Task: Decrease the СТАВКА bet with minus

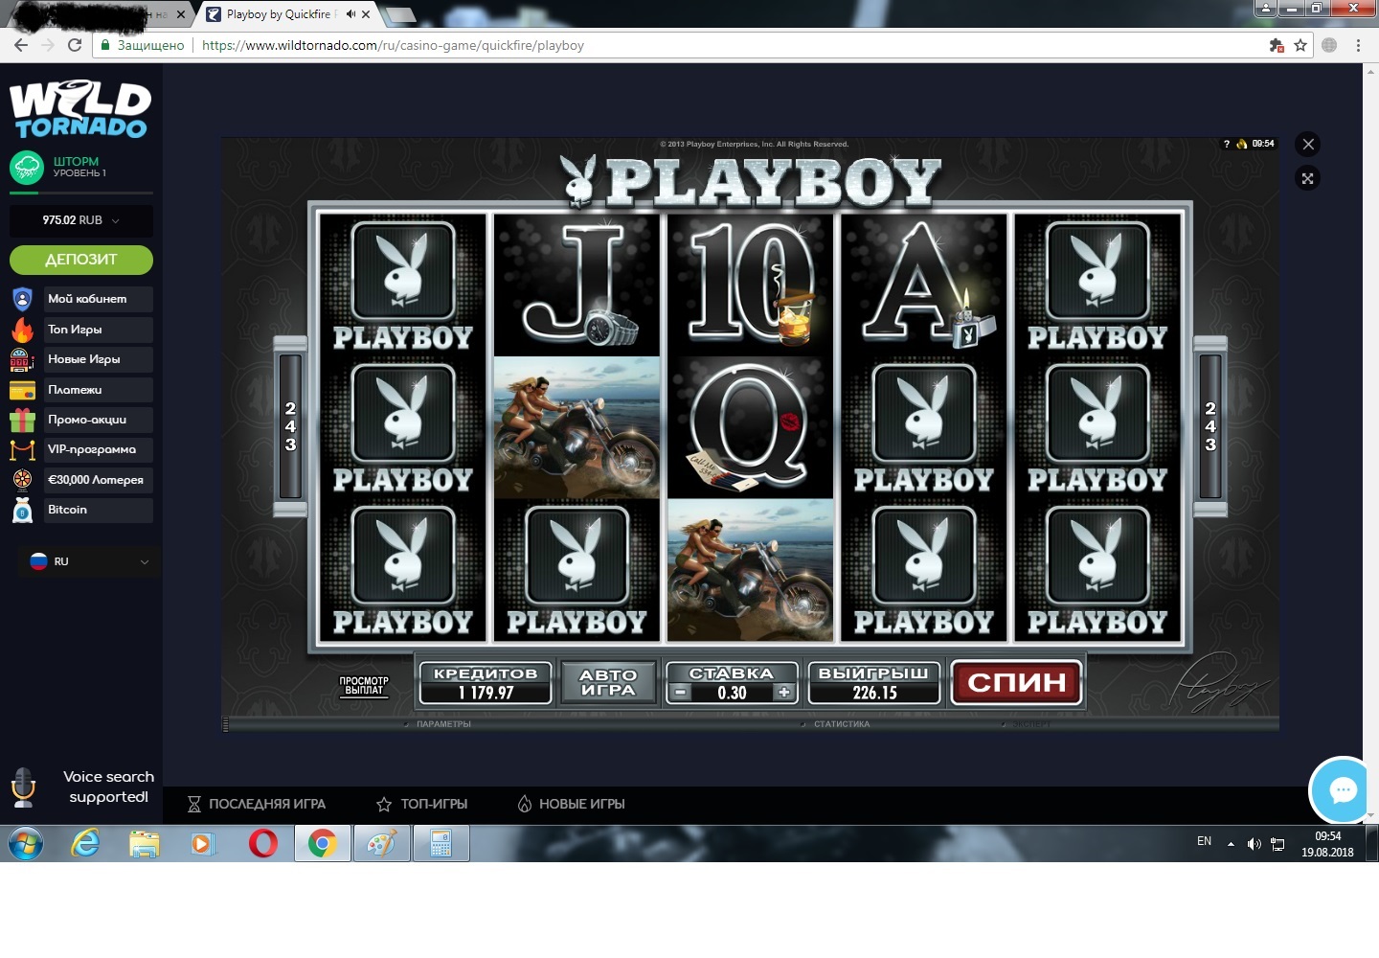Action: click(x=680, y=693)
